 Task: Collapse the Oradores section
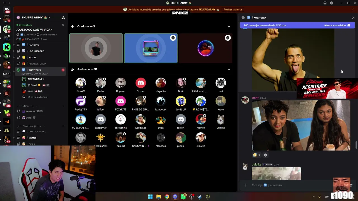point(229,27)
